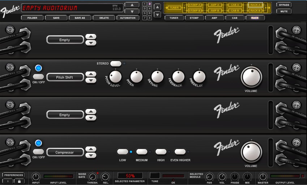Screen dimensions: 307x185
Task: Select preset slot number 1
Action: [145, 4]
